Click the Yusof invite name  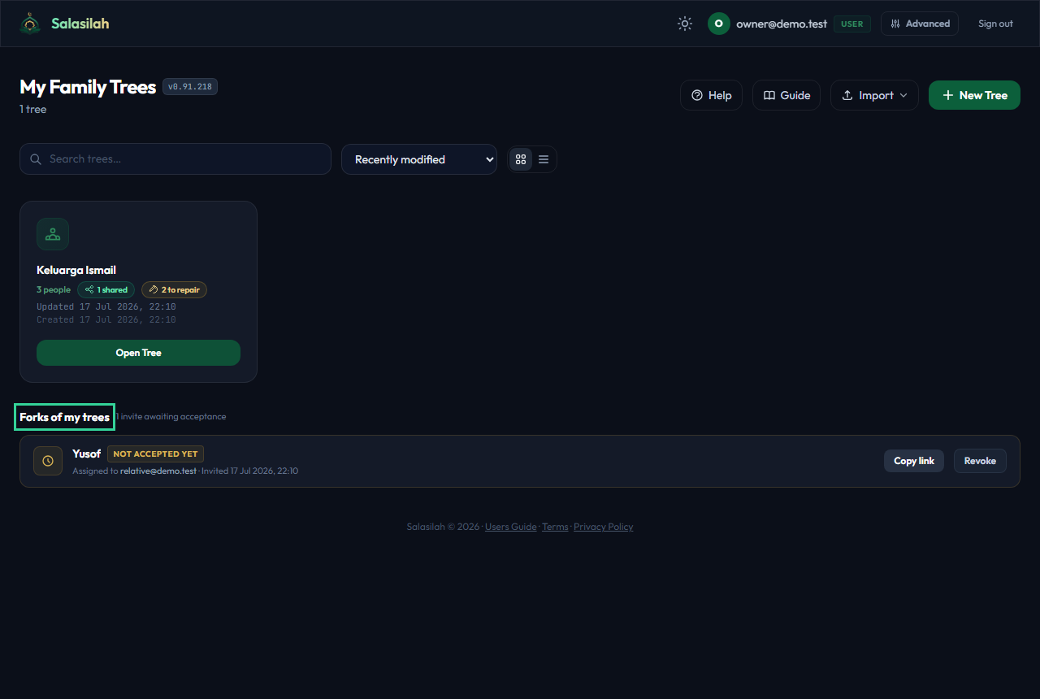click(x=86, y=454)
